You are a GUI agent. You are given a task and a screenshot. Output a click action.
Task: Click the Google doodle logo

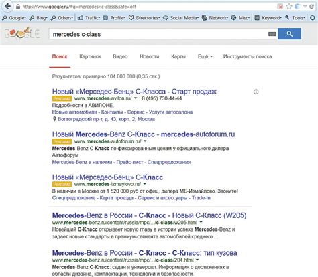point(22,33)
